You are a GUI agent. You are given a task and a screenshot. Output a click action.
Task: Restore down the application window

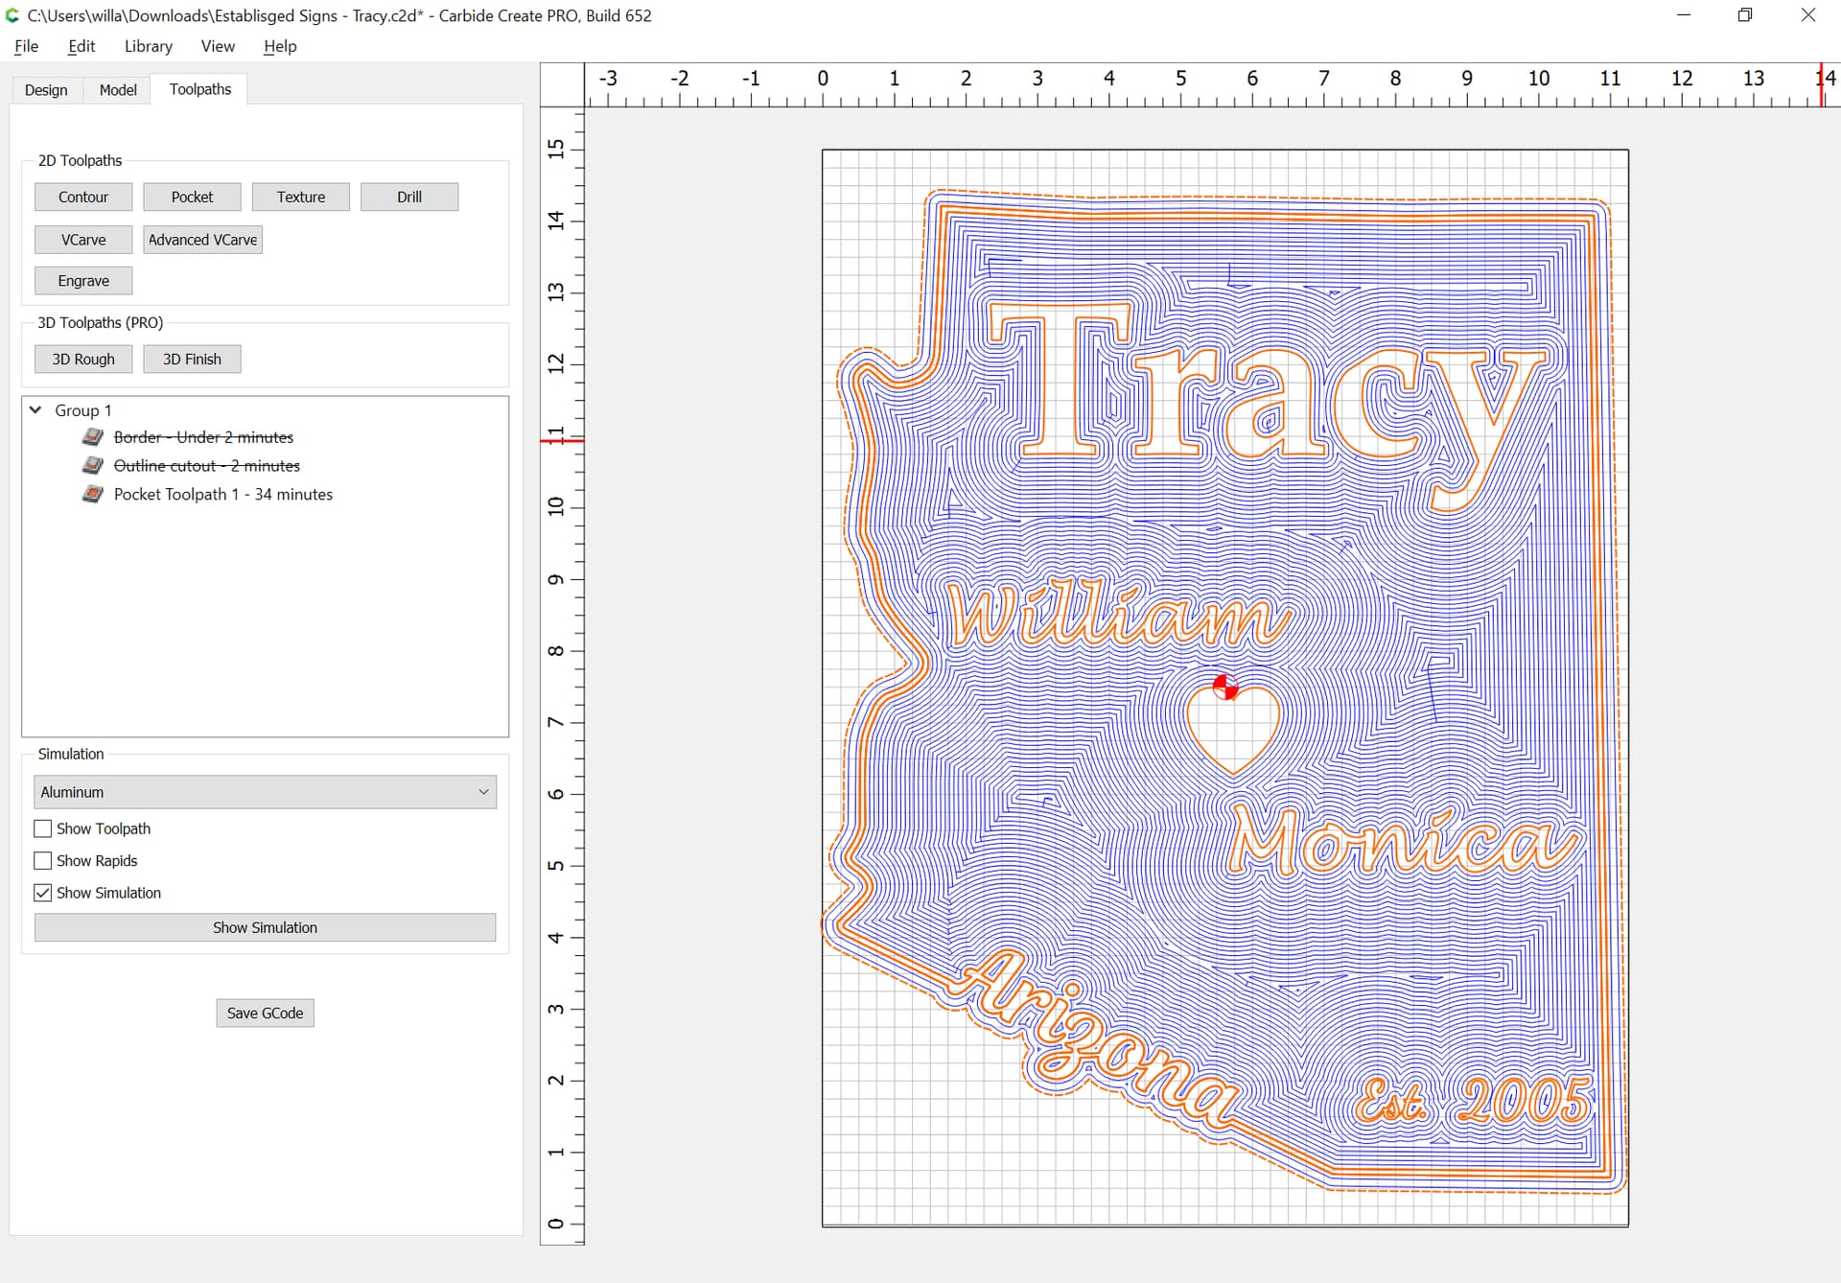(1745, 15)
